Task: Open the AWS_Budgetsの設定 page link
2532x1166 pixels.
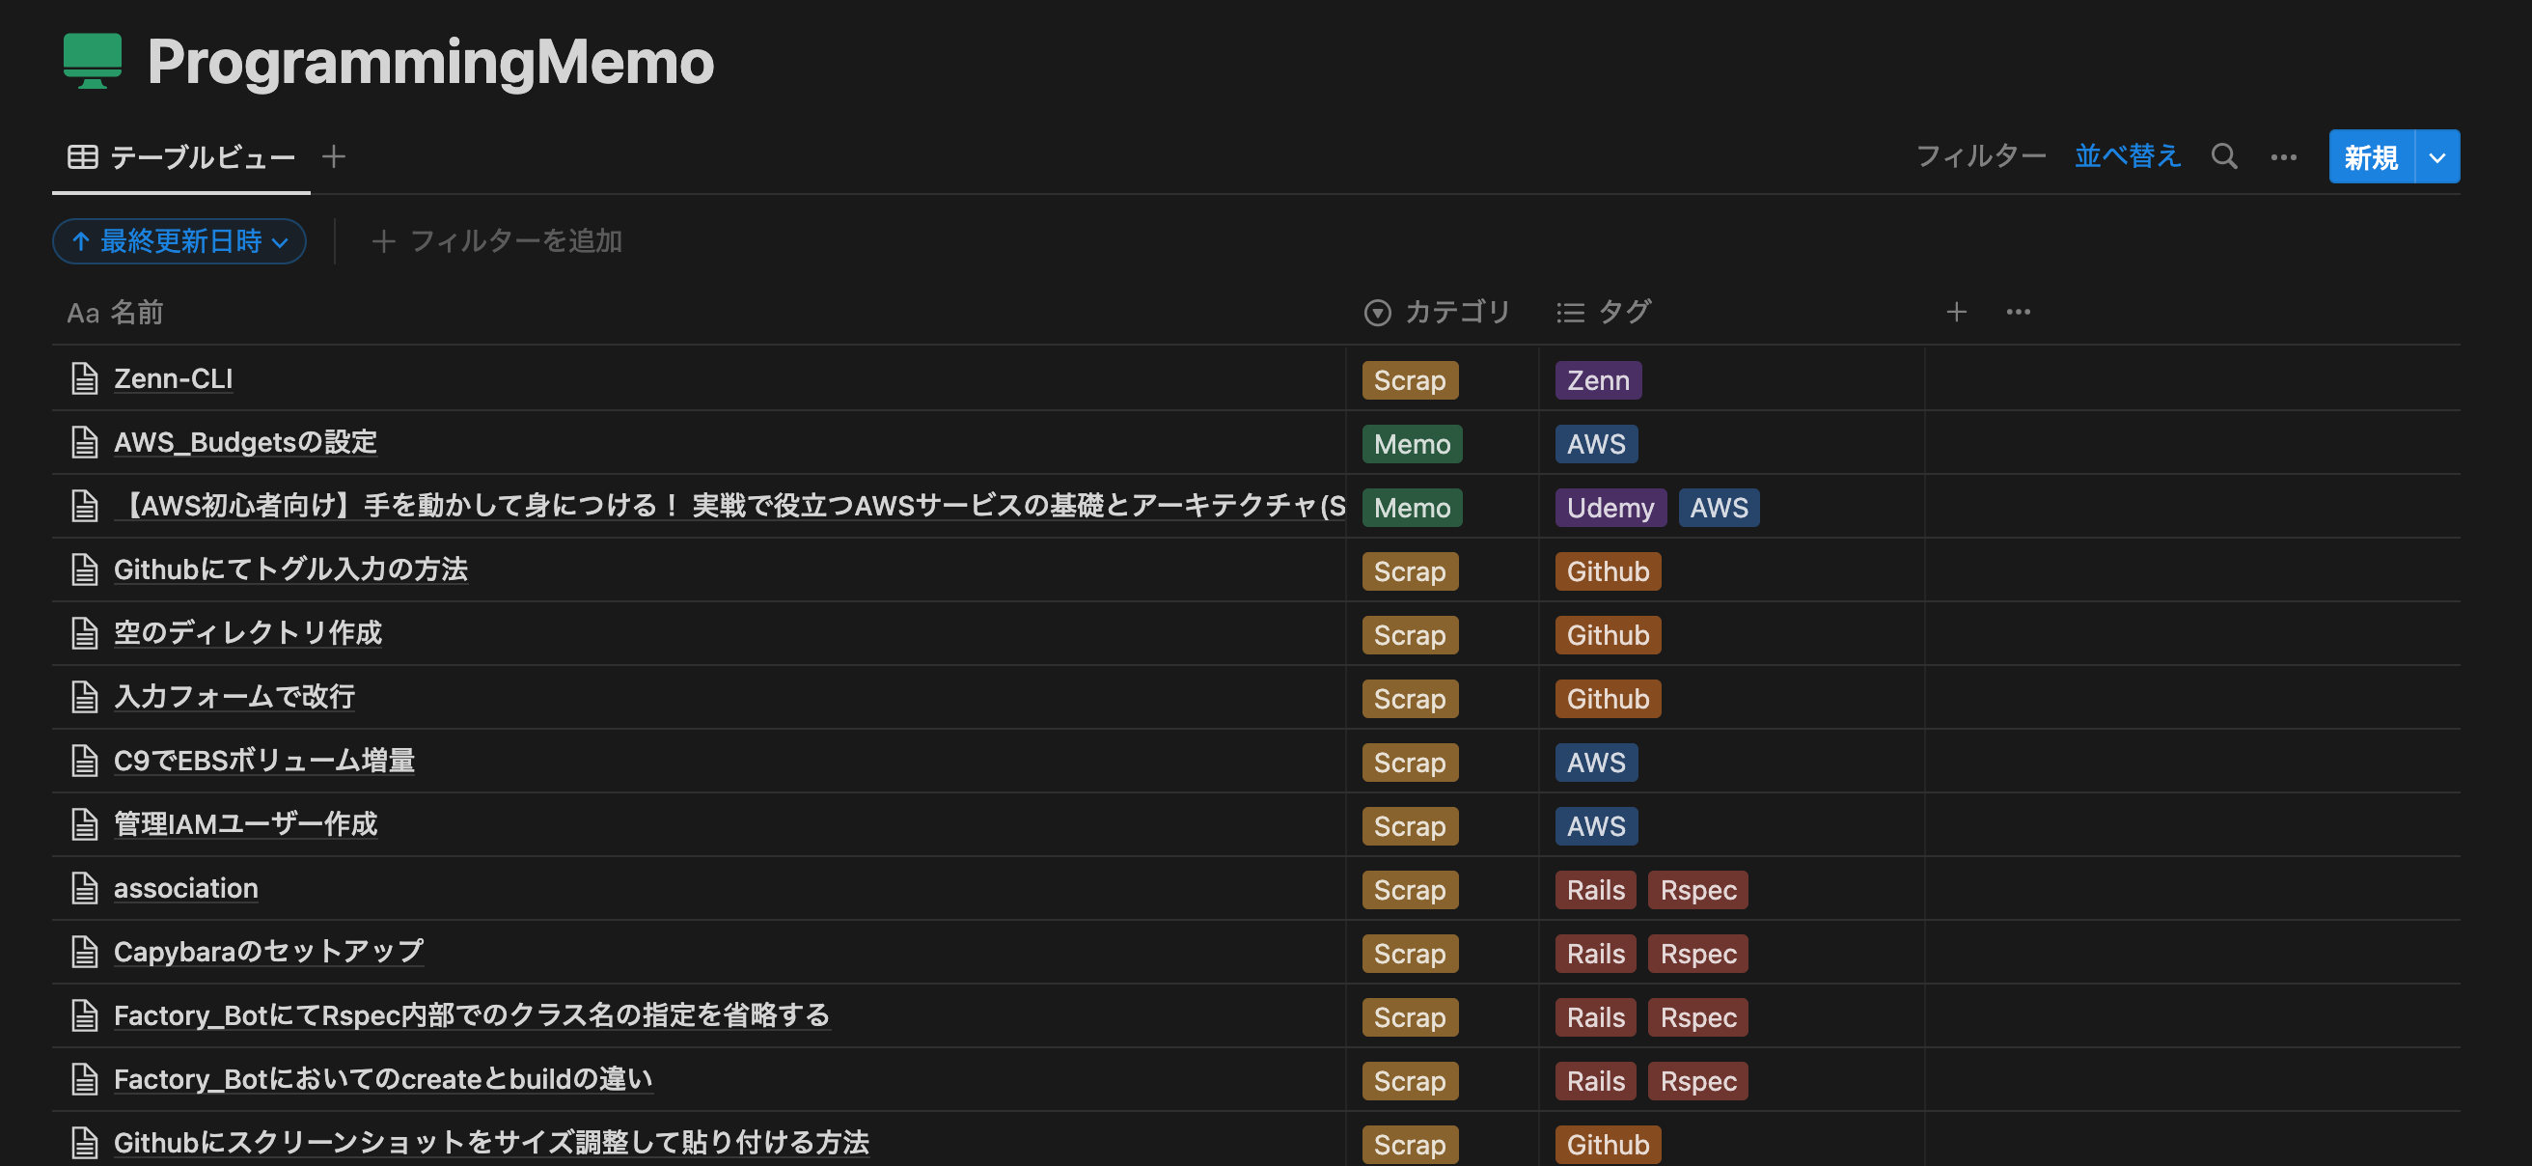Action: [245, 442]
